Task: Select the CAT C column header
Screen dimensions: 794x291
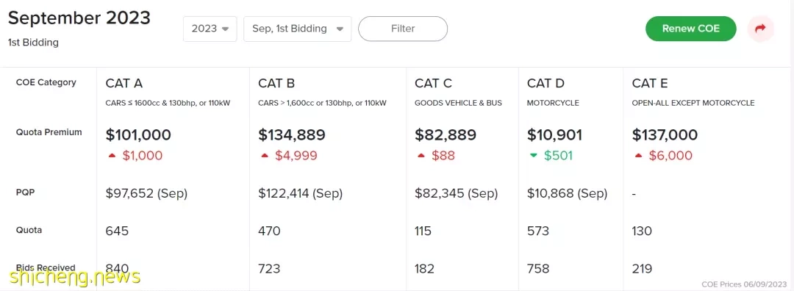Action: click(434, 83)
